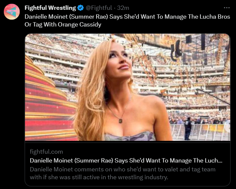The image size is (236, 189).
Task: Open the @Fightful handle link
Action: pyautogui.click(x=99, y=8)
